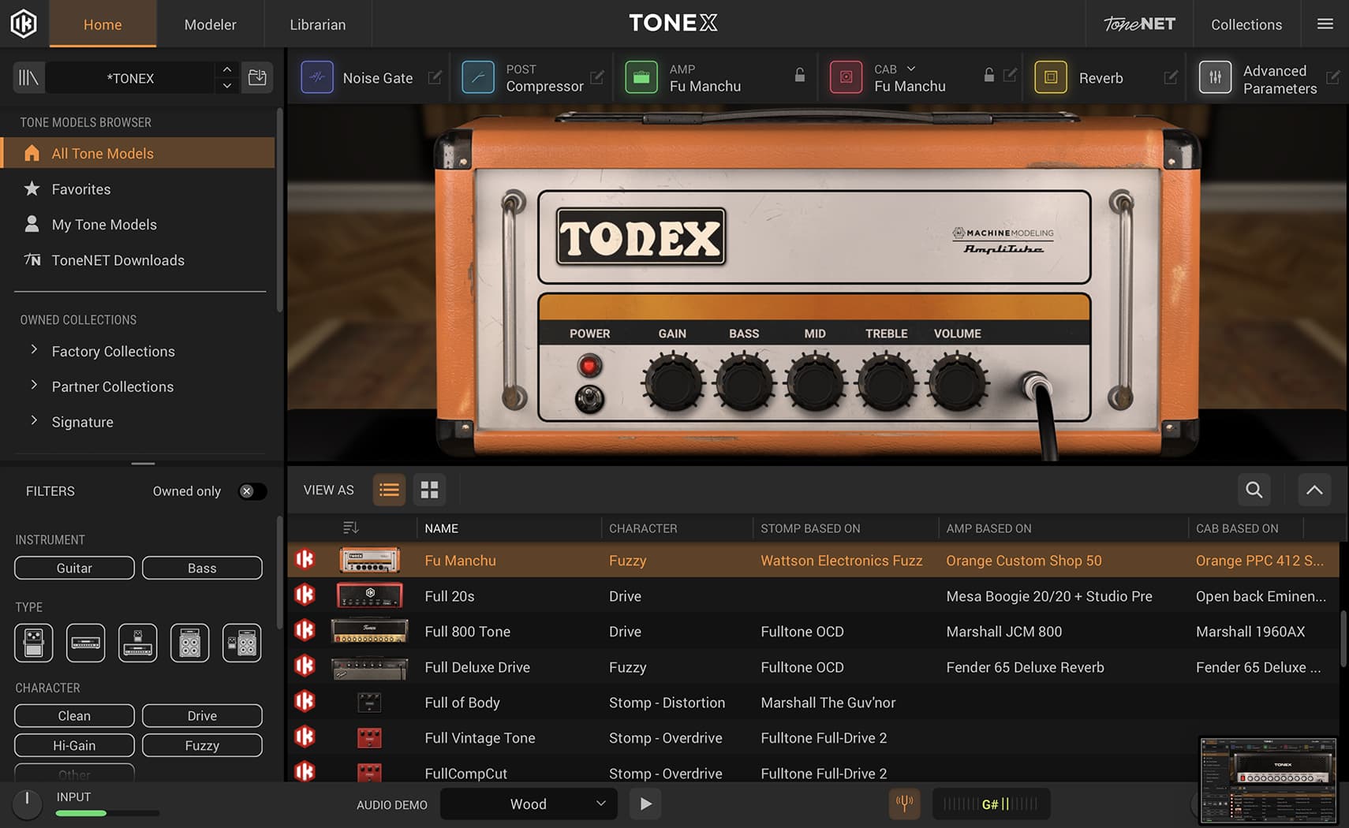The height and width of the screenshot is (828, 1349).
Task: Select the yellow Reverb module icon
Action: (x=1050, y=77)
